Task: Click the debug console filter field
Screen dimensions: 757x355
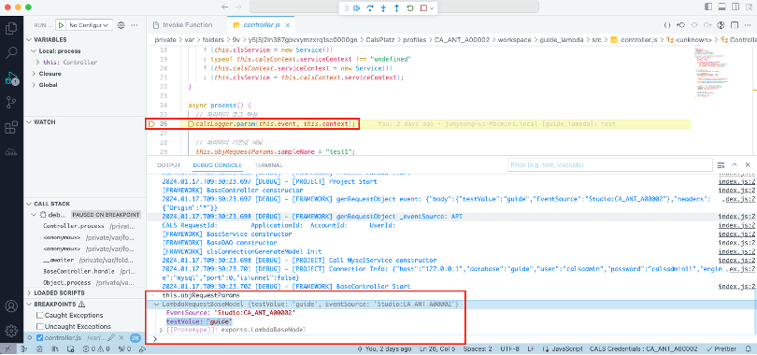Action: (609, 165)
